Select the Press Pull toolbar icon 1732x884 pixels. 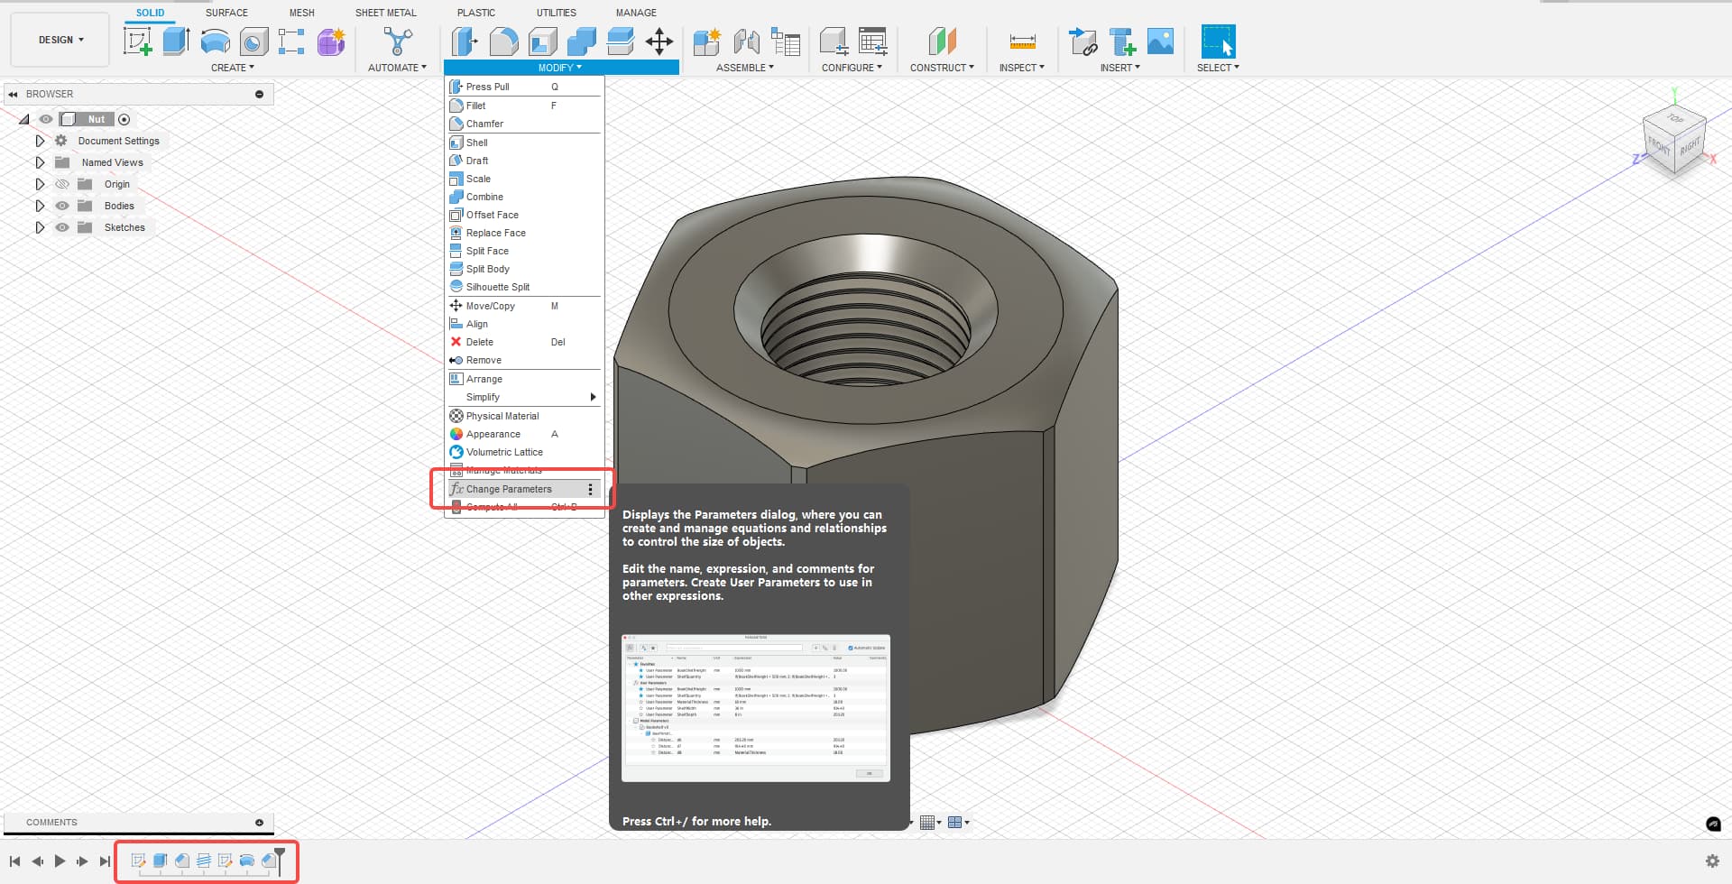(465, 41)
